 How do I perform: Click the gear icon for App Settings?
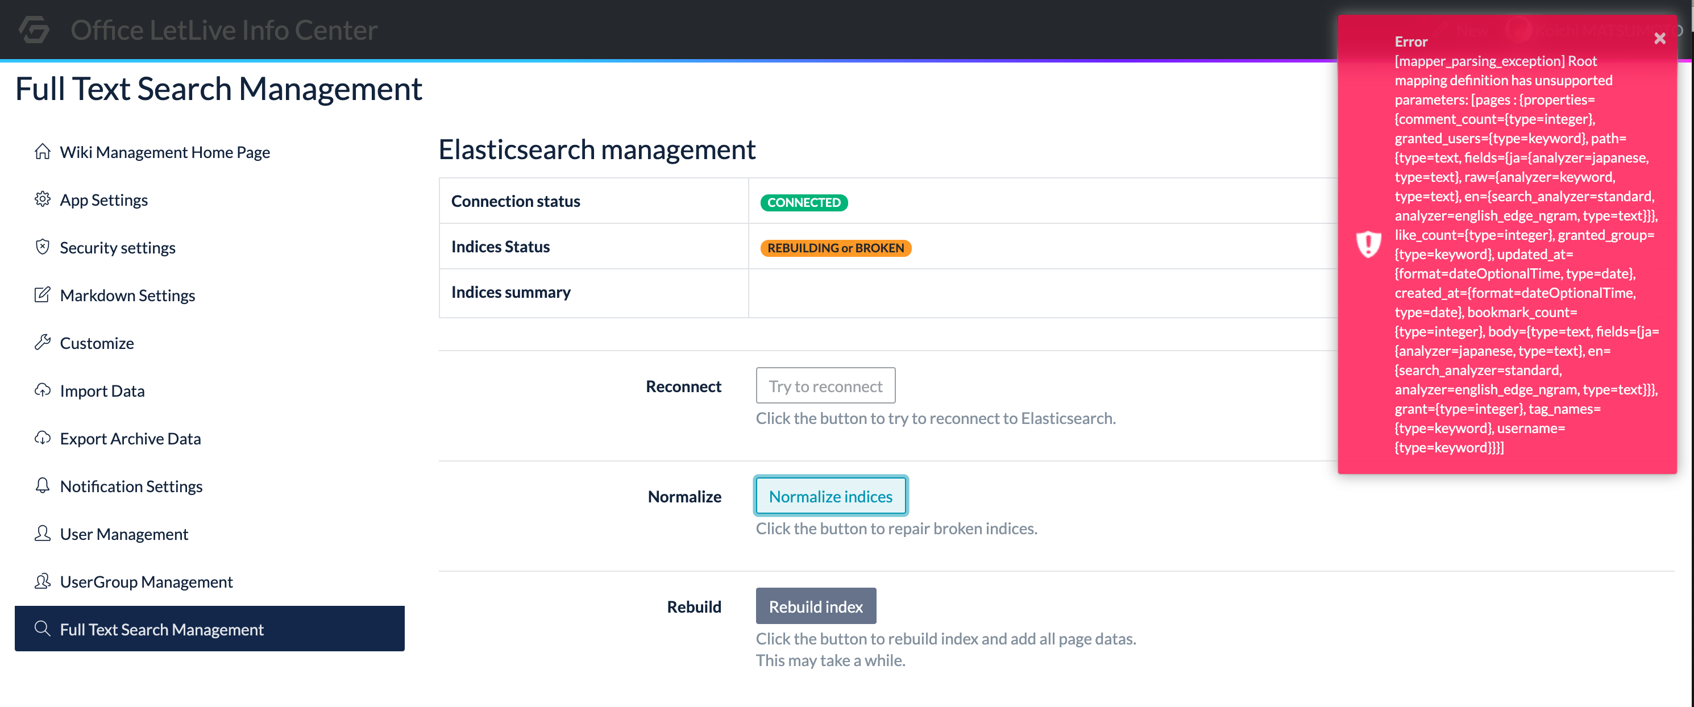click(x=43, y=199)
